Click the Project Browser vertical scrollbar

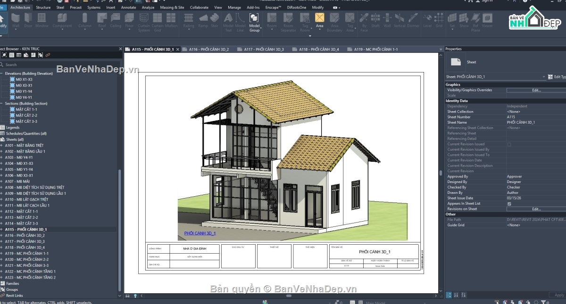(x=120, y=230)
